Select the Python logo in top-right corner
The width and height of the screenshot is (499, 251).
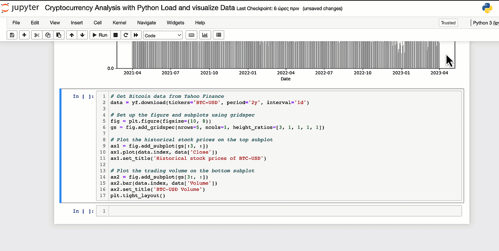[487, 7]
